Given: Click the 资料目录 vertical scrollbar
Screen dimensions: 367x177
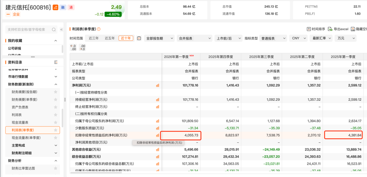Looking at the screenshot, I should [x=62, y=118].
